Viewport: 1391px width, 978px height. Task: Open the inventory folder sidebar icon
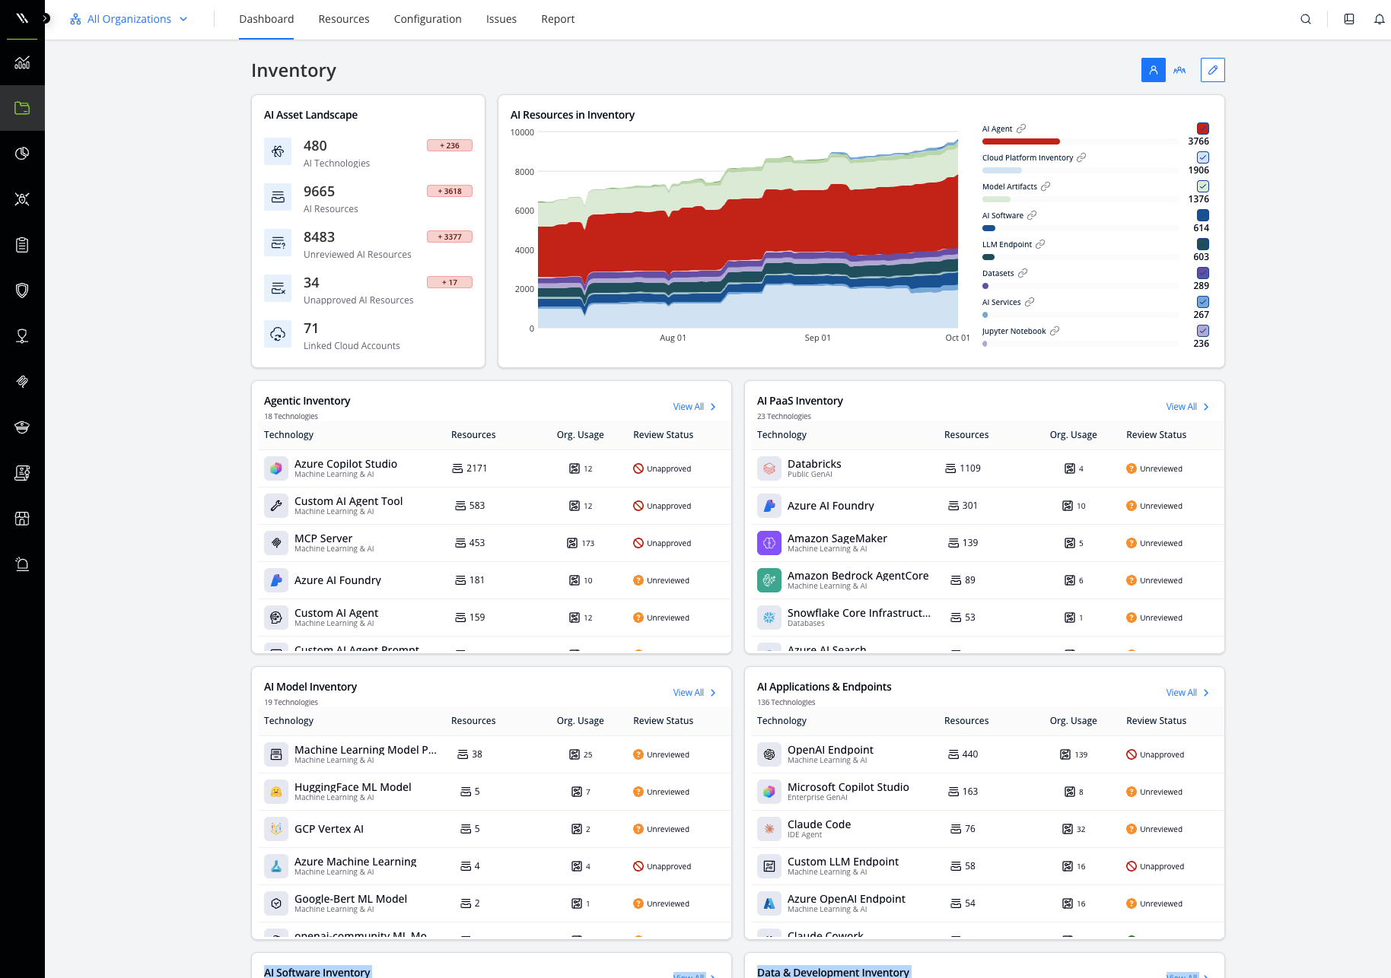coord(22,108)
